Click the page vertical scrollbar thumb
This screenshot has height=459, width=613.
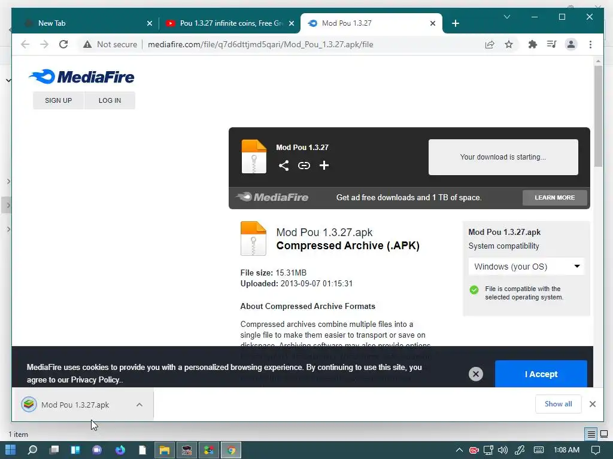(x=598, y=116)
